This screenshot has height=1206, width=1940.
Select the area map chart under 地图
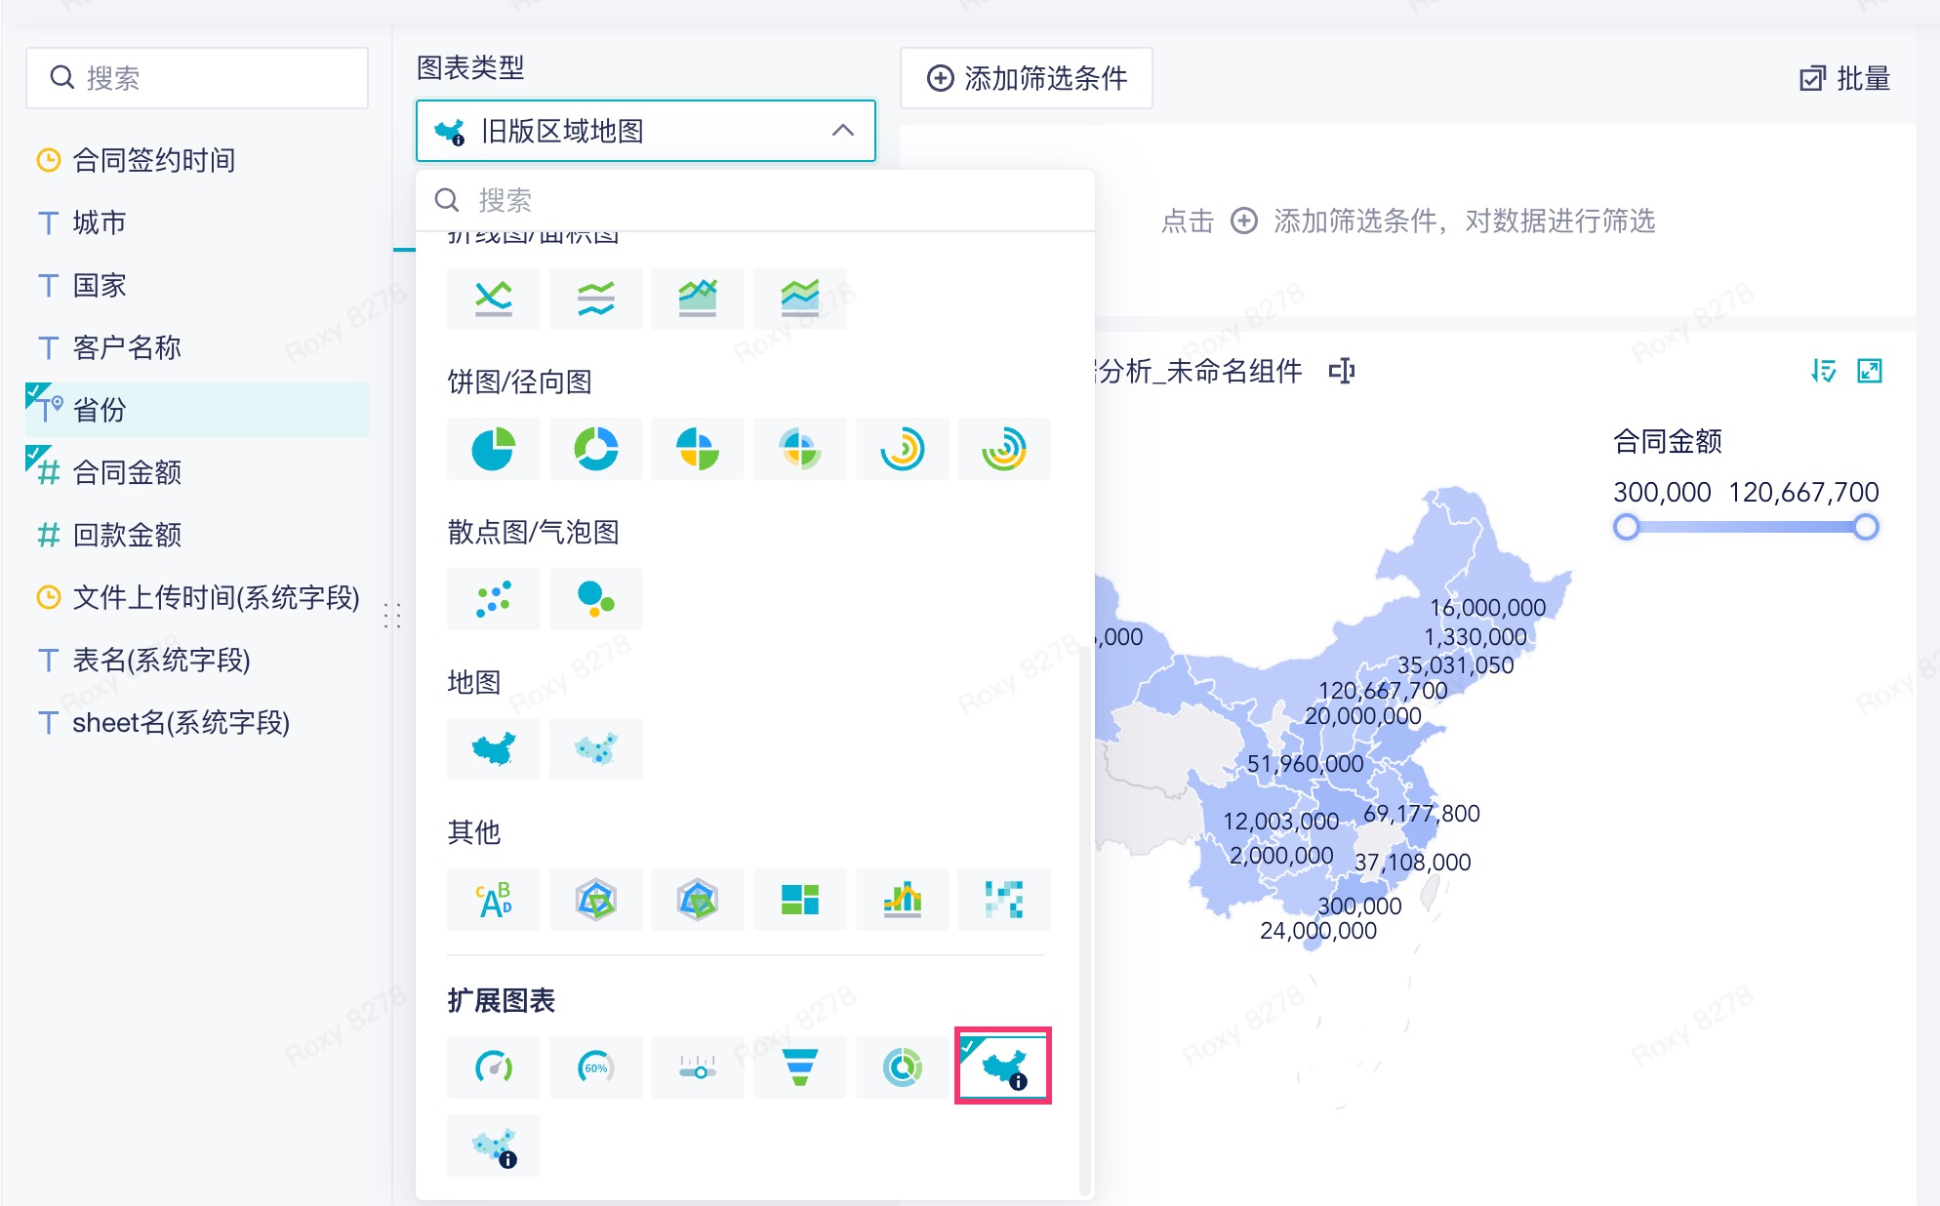pyautogui.click(x=494, y=749)
